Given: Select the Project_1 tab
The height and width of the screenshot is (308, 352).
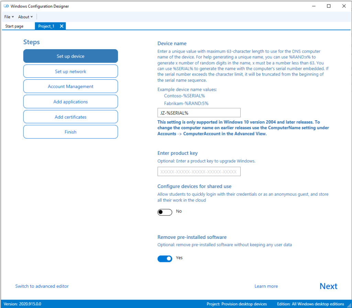Looking at the screenshot, I should 46,26.
